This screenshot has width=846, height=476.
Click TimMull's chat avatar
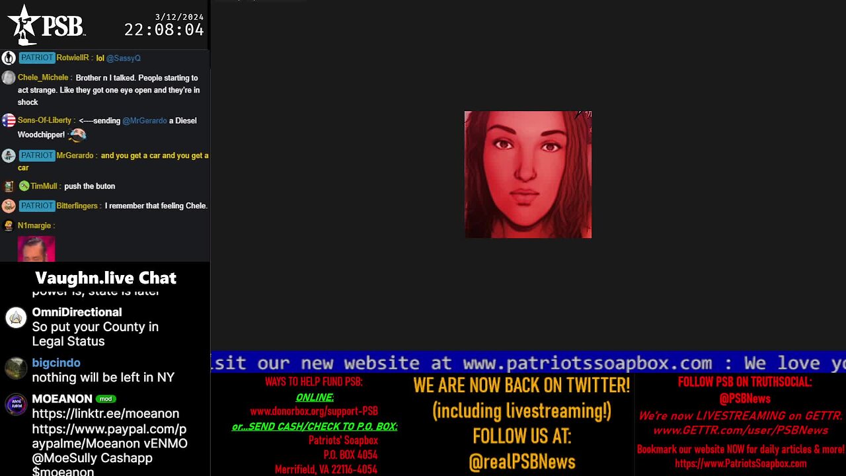tap(9, 186)
